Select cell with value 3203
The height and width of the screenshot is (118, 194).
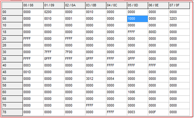pyautogui.click(x=179, y=19)
